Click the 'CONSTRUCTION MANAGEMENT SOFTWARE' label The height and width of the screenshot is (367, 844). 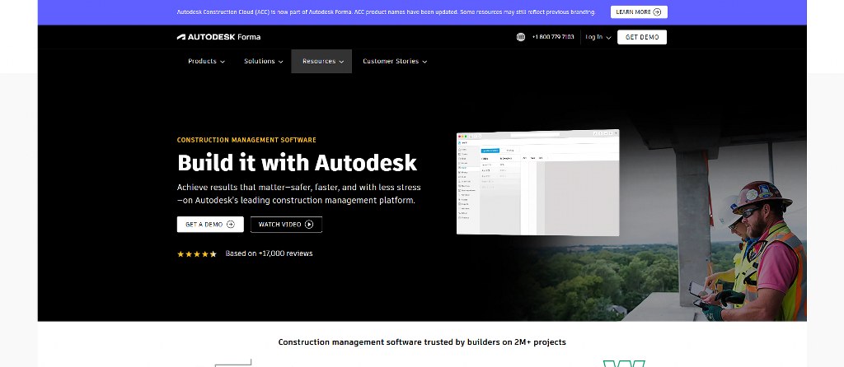tap(246, 140)
